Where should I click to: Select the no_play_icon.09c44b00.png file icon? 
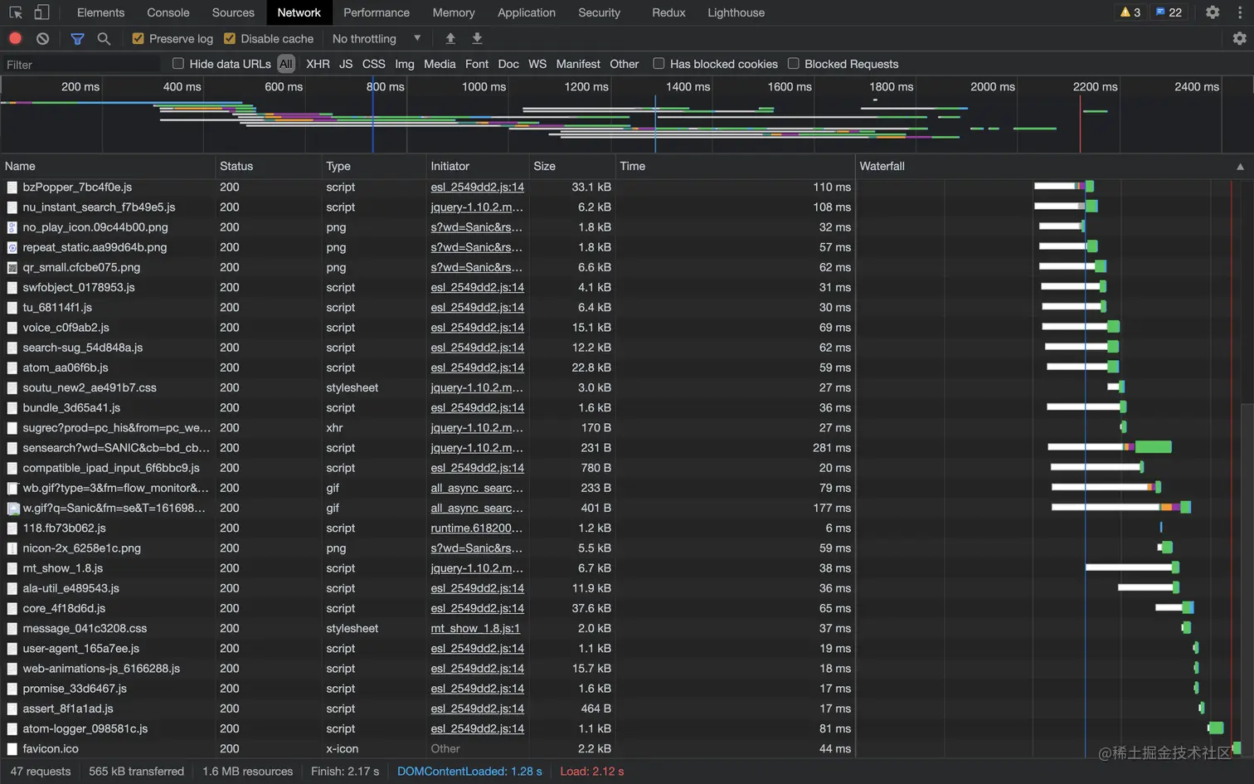click(x=12, y=227)
